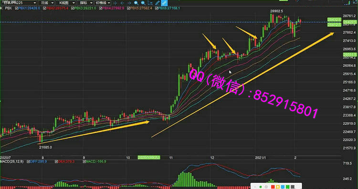This screenshot has height=189, width=358.
Task: Click the zoom in magnifier icon
Action: click(137, 3)
